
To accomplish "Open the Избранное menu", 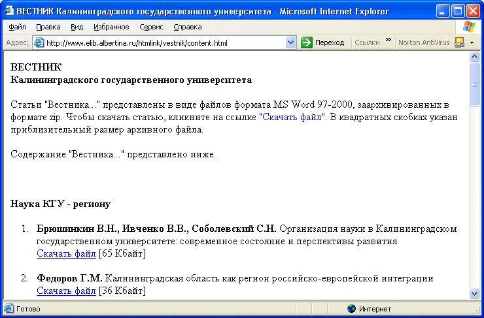I will [111, 27].
